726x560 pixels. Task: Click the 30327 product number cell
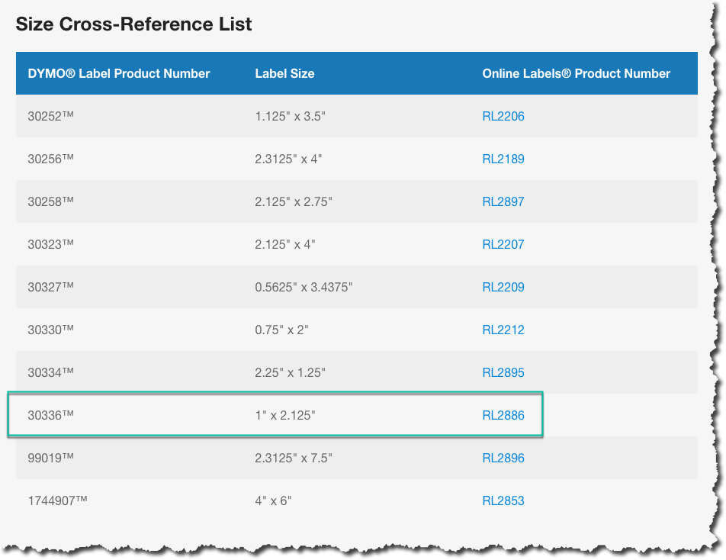click(x=51, y=287)
